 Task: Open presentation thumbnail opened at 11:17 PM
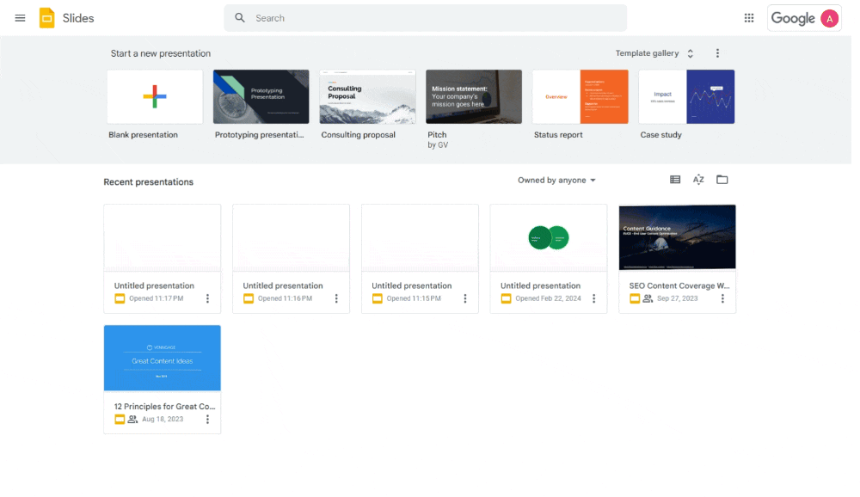(x=163, y=237)
